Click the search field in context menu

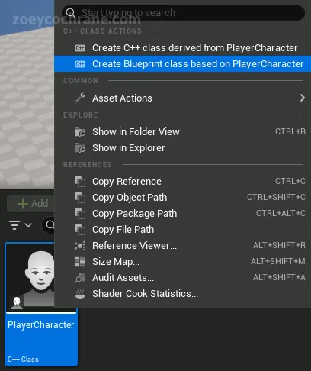coord(183,13)
